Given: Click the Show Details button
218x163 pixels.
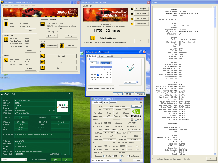Looking at the screenshot, I should 141,24.
